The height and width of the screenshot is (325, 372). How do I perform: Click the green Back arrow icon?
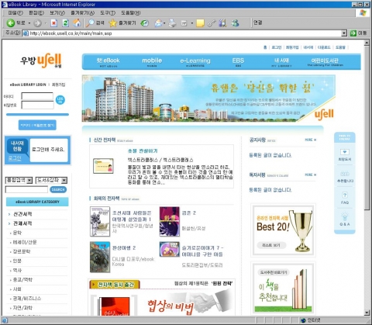(10, 23)
